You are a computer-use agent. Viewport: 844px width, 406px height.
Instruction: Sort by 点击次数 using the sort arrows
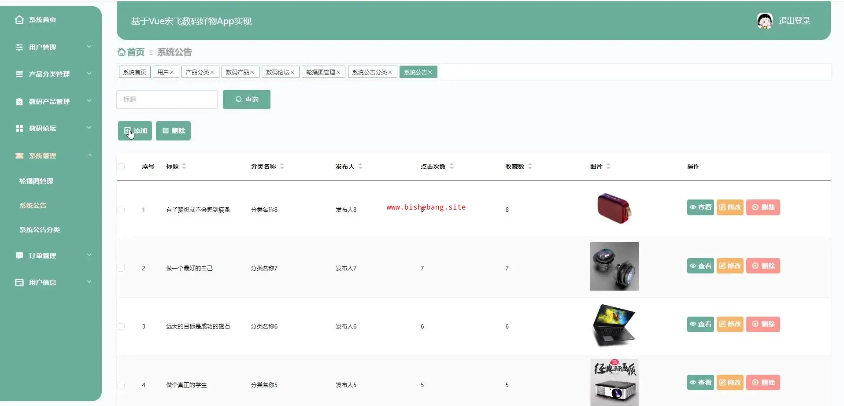pyautogui.click(x=452, y=166)
